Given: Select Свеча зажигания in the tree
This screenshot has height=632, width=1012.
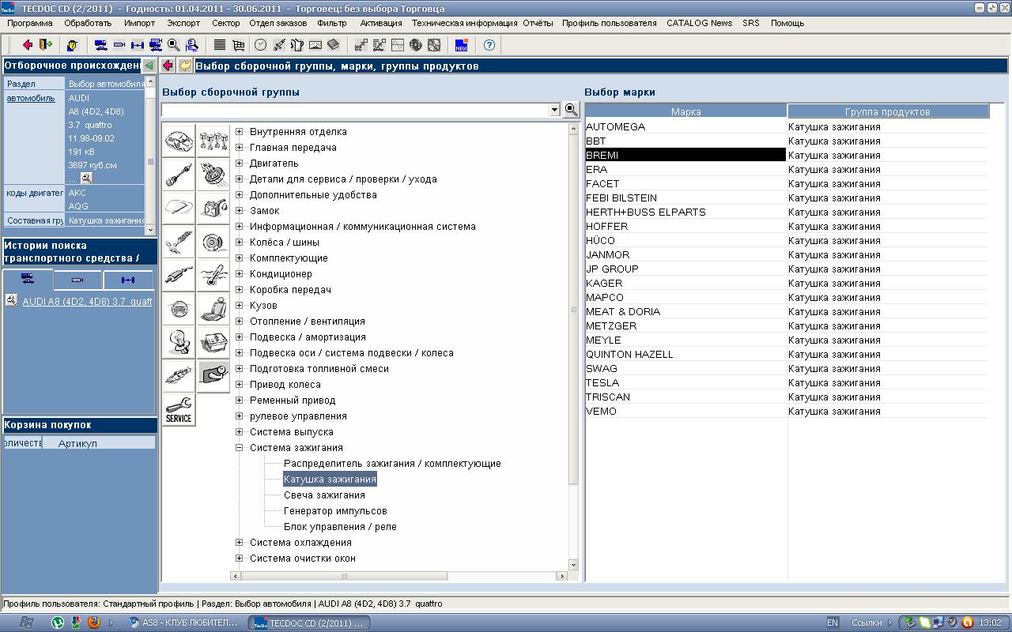Looking at the screenshot, I should tap(324, 495).
